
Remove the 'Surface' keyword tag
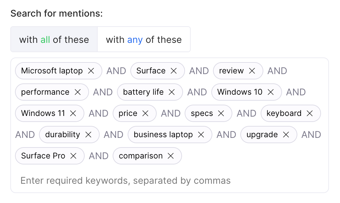(x=174, y=71)
